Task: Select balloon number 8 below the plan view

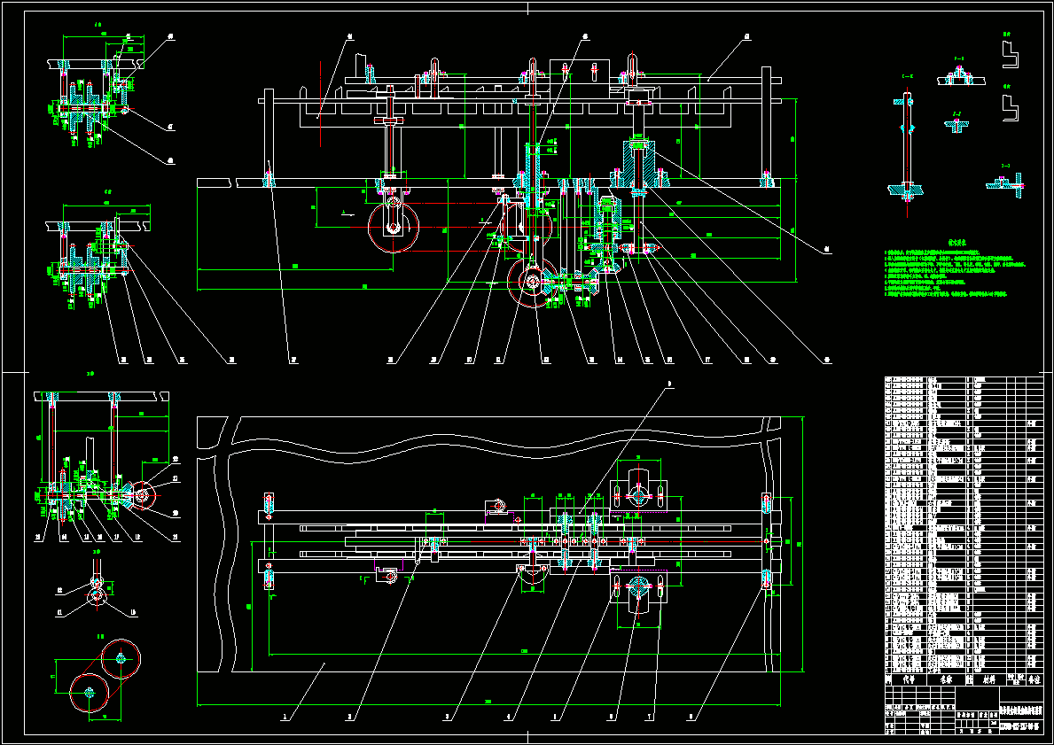Action: click(x=691, y=718)
